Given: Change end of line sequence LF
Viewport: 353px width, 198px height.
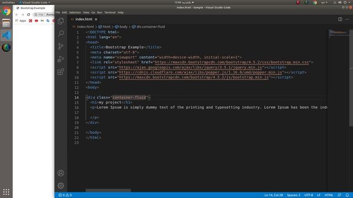Looking at the screenshot, I should 319,195.
